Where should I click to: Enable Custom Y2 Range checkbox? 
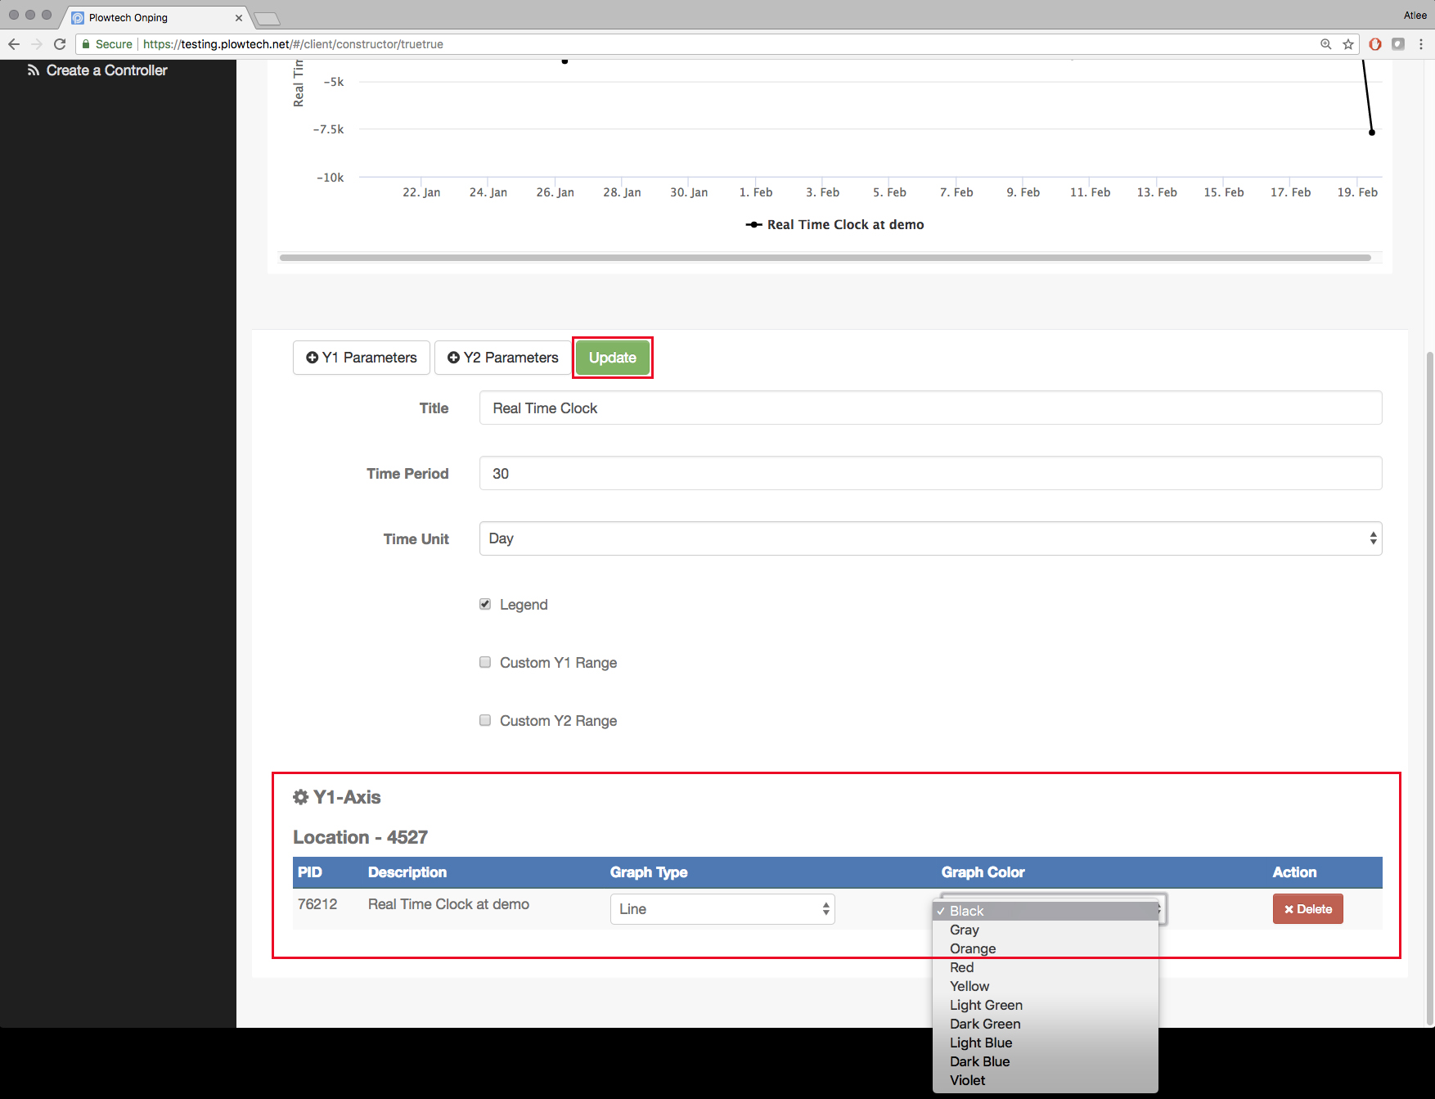pyautogui.click(x=485, y=720)
